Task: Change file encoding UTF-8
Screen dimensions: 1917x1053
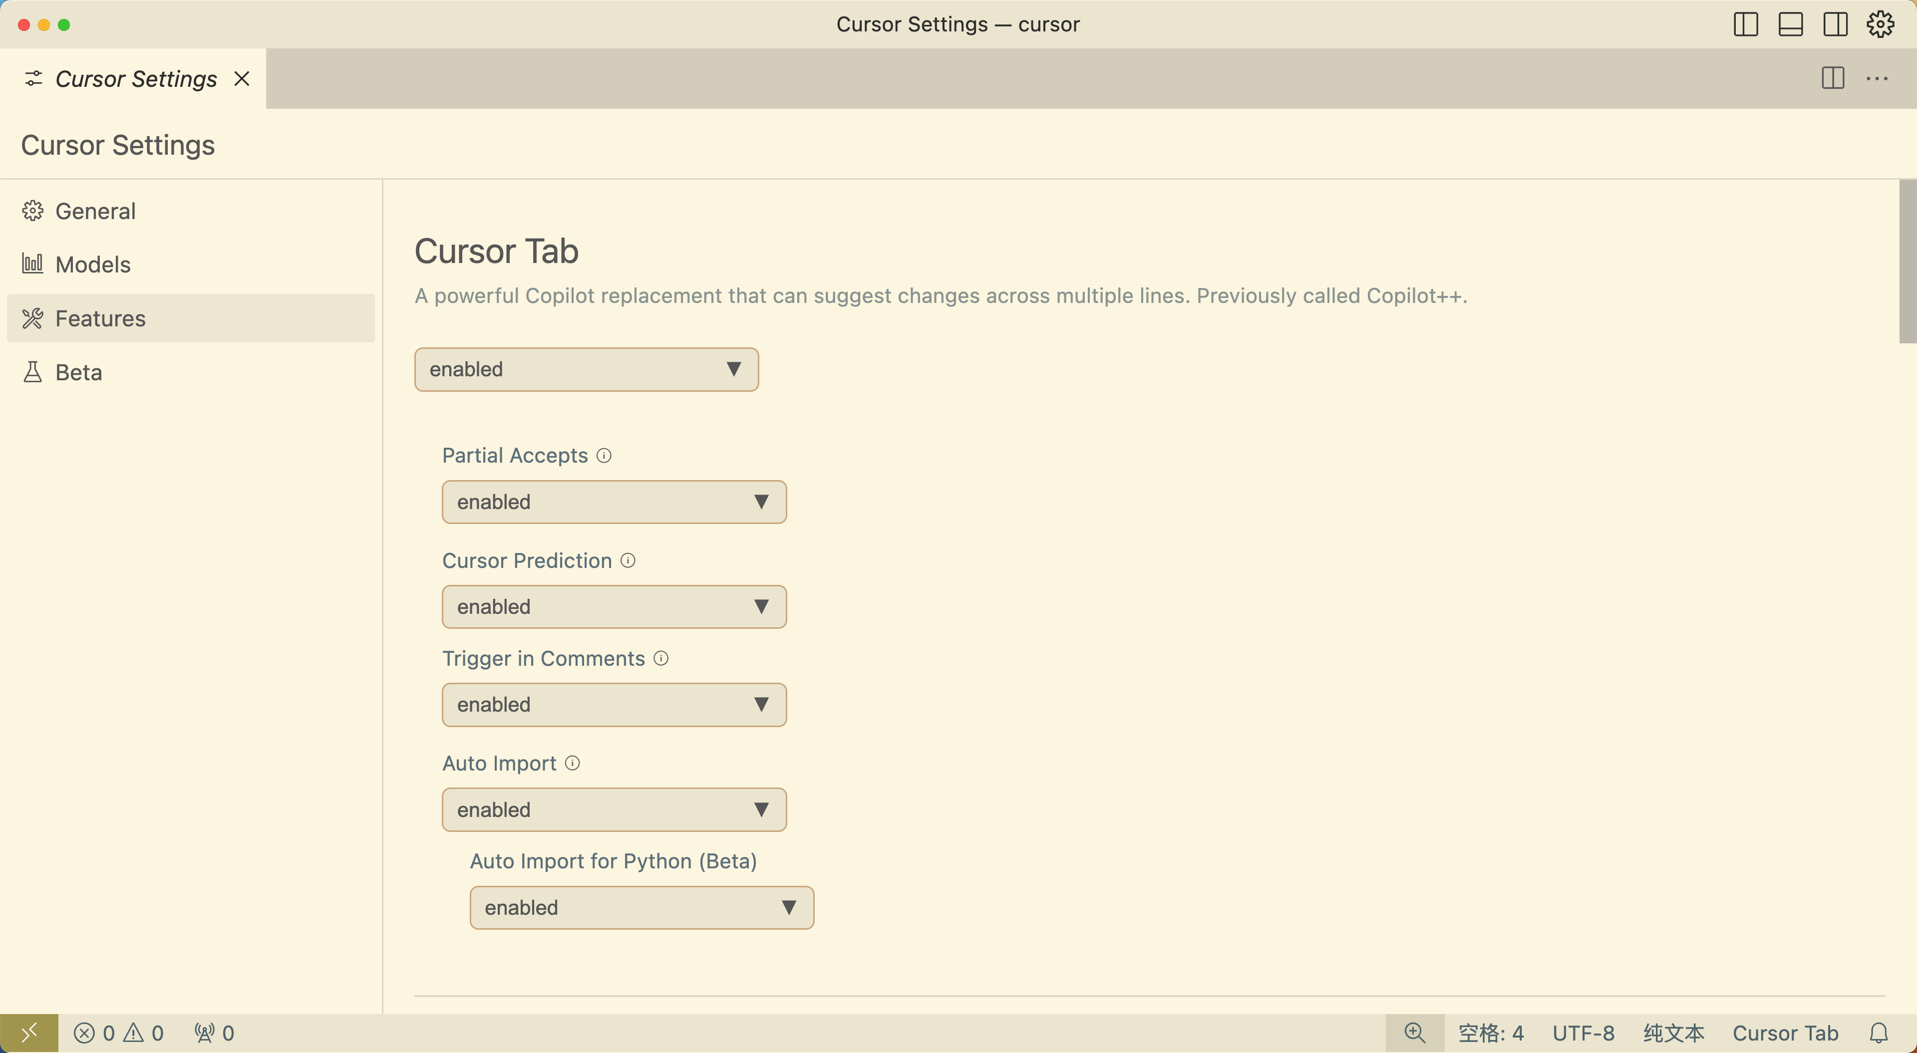Action: click(x=1583, y=1033)
